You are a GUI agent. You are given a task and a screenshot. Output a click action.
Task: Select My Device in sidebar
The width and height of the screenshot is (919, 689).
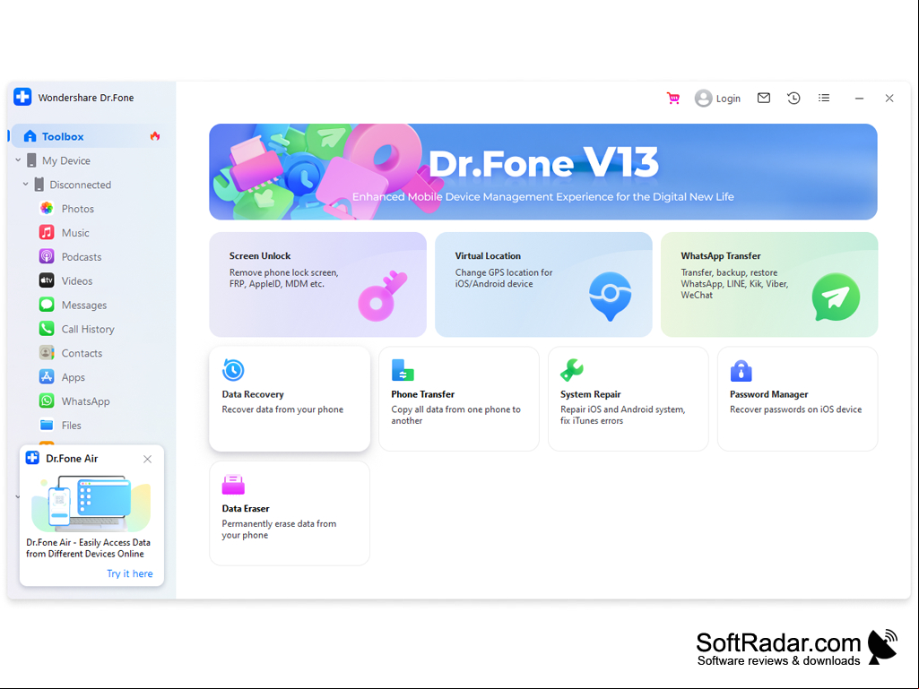click(66, 160)
